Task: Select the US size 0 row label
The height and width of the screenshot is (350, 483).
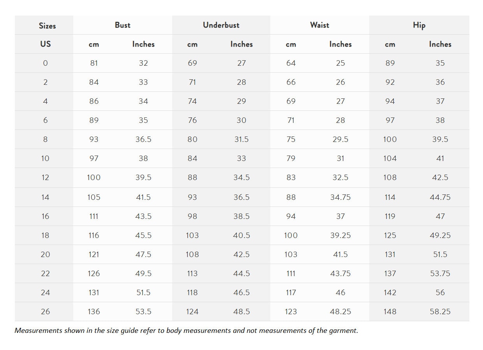Action: tap(45, 63)
